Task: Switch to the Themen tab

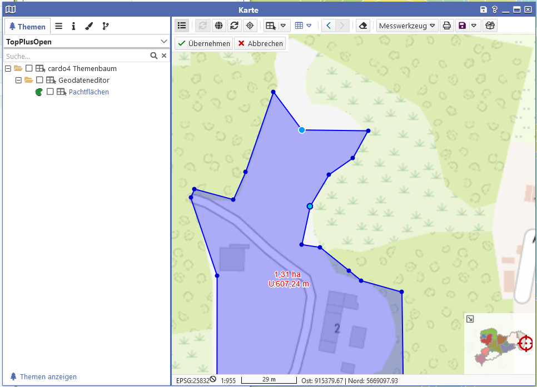Action: tap(27, 26)
